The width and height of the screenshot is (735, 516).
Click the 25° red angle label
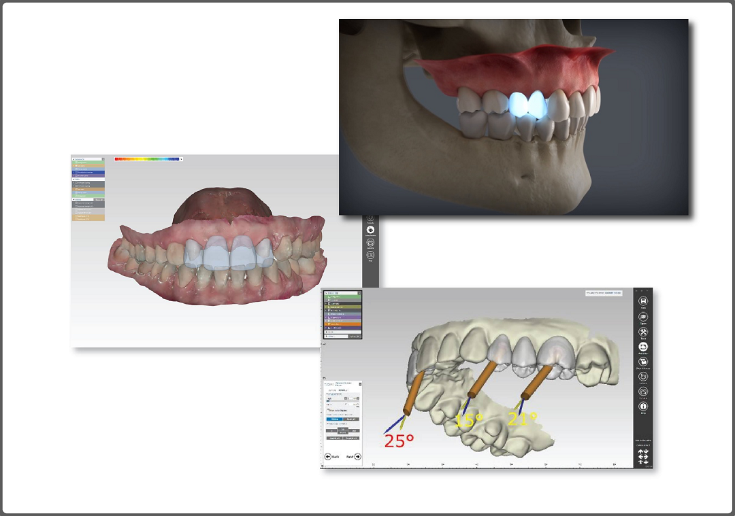pyautogui.click(x=399, y=441)
